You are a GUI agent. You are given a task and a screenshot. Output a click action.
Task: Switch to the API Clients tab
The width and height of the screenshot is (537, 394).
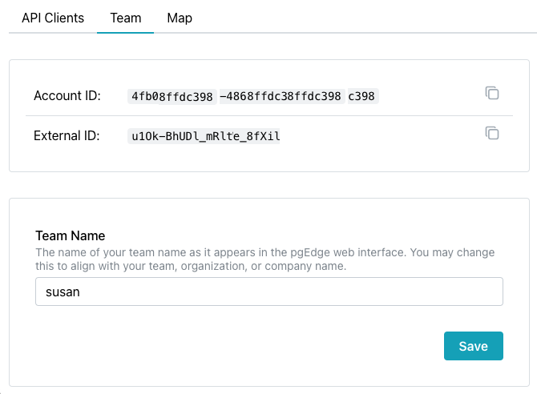[x=53, y=18]
